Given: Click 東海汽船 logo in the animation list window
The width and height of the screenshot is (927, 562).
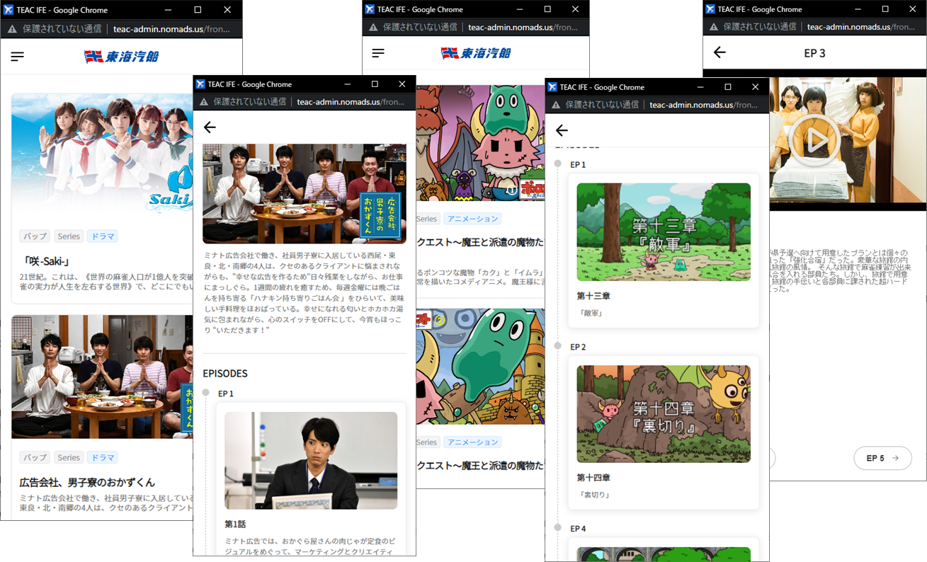Looking at the screenshot, I should (475, 53).
